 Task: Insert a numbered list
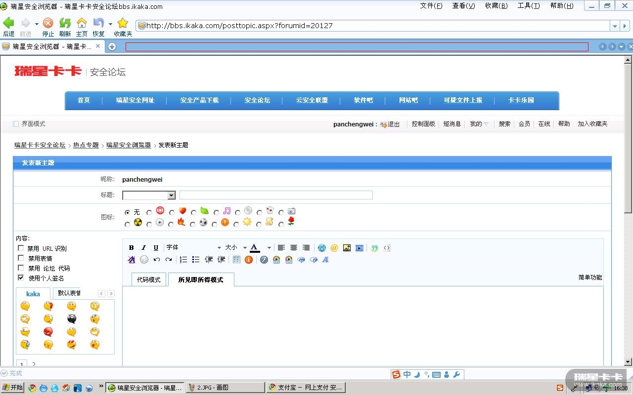(183, 260)
